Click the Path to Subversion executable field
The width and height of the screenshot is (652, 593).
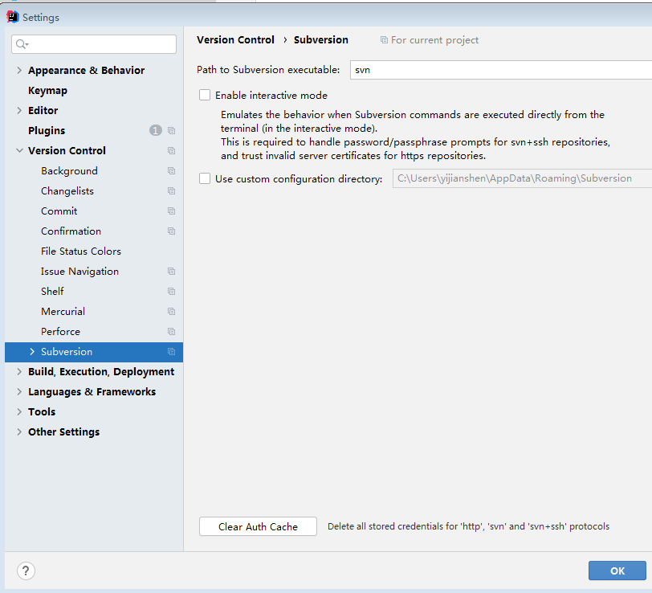(501, 69)
